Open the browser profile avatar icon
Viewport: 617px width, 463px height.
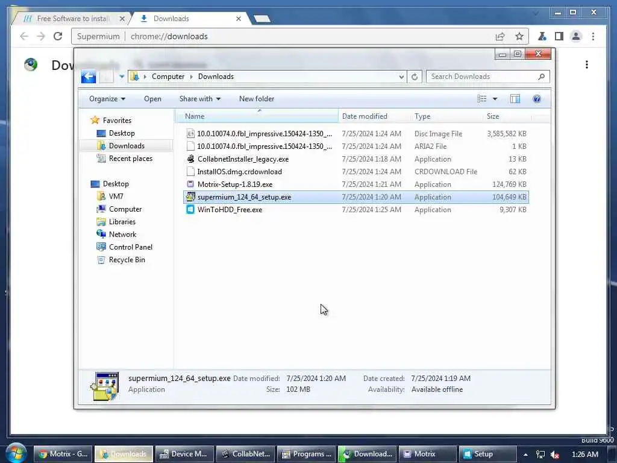pyautogui.click(x=575, y=36)
